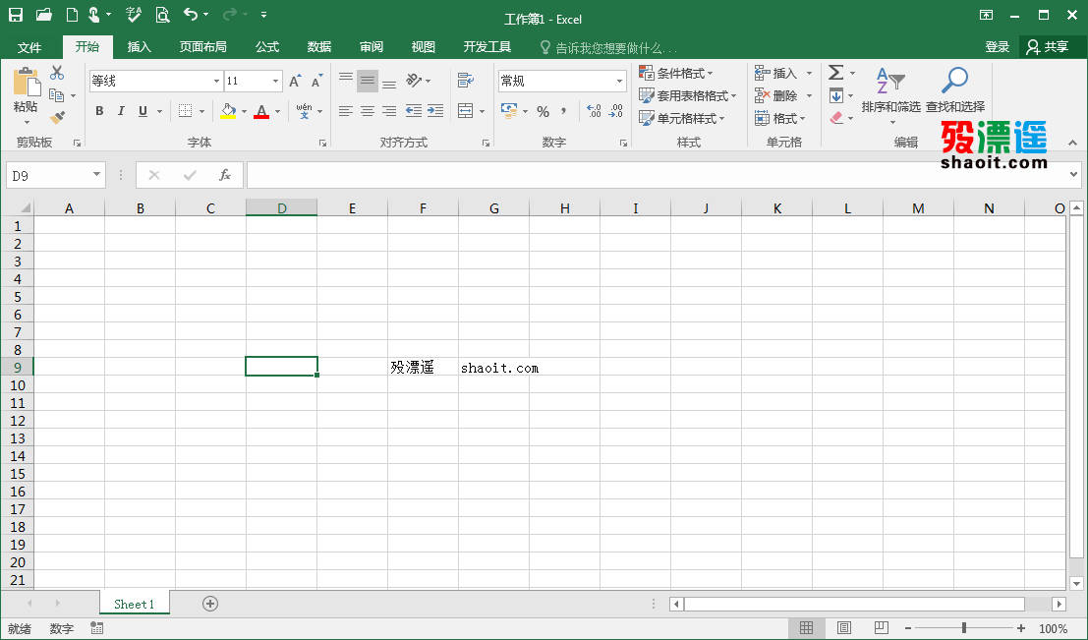Viewport: 1088px width, 640px height.
Task: Click the Sort and Filter icon
Action: click(889, 81)
